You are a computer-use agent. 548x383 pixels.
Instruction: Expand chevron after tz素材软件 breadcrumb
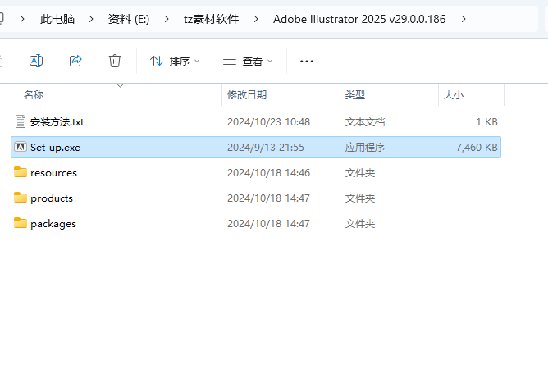point(256,19)
